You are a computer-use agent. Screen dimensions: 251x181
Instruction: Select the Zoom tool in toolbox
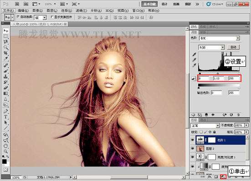(6, 151)
